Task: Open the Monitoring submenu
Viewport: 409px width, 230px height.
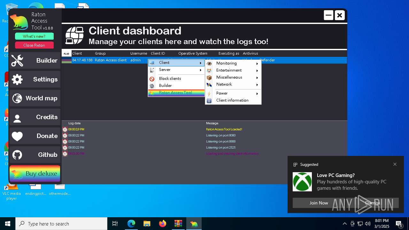Action: 233,63
